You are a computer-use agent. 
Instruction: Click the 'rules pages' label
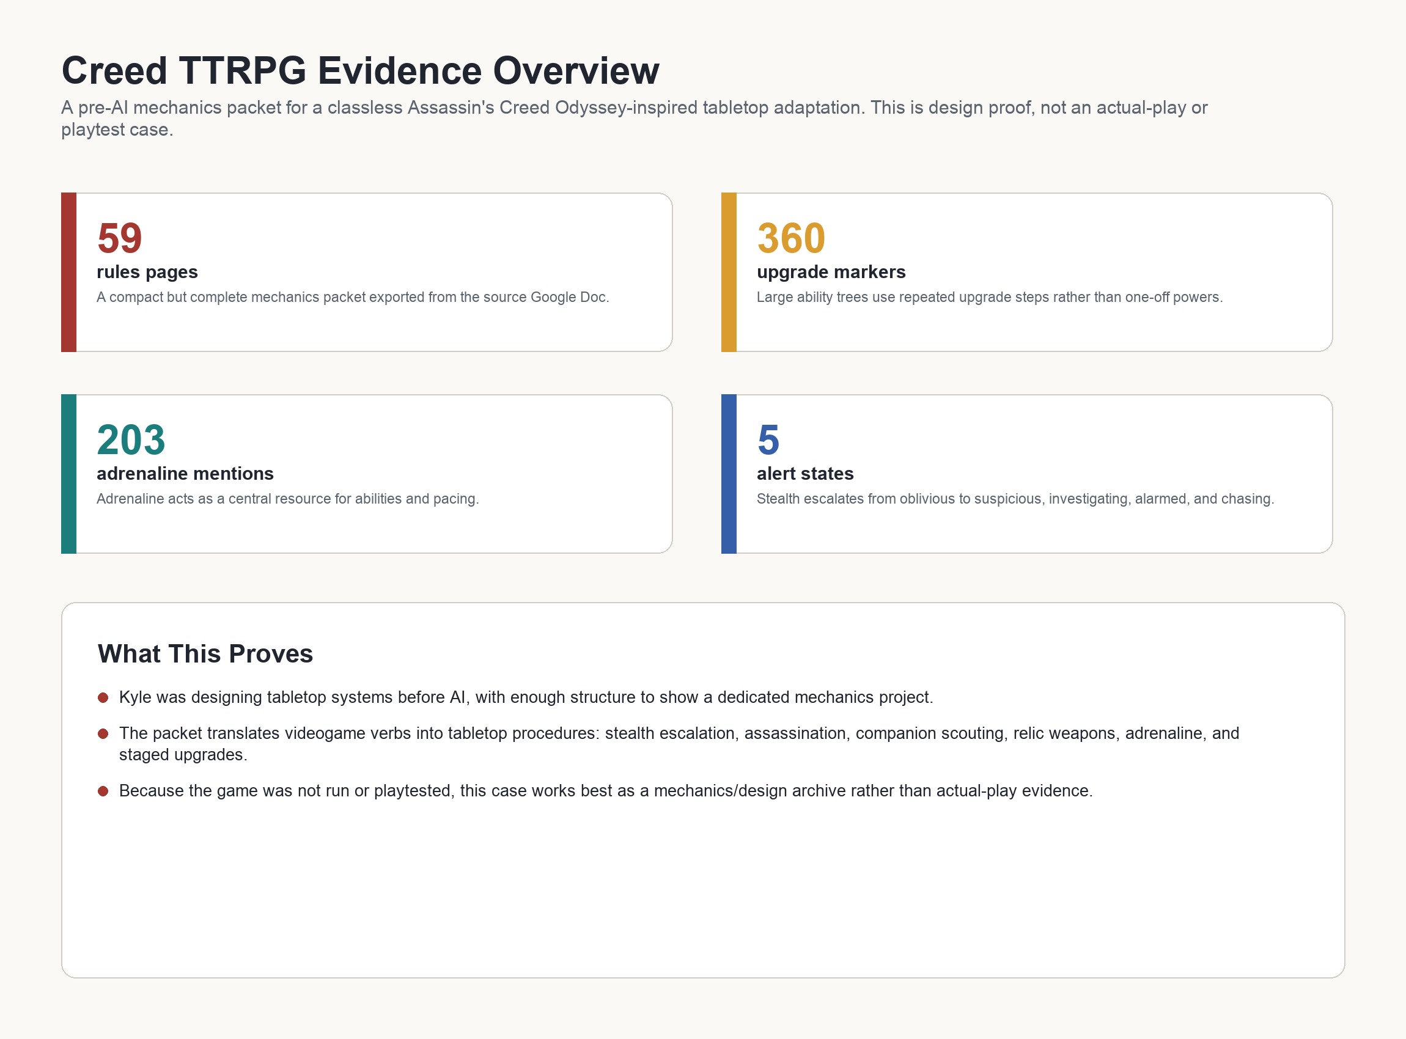coord(147,272)
